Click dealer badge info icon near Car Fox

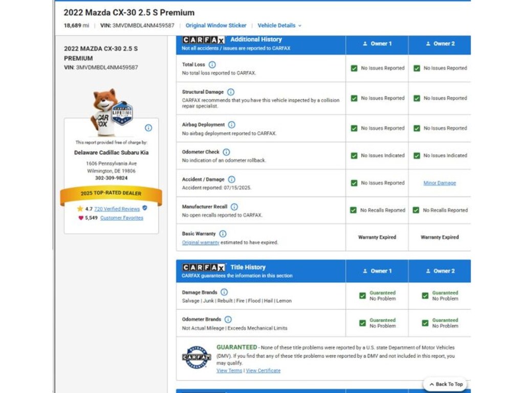click(x=148, y=128)
